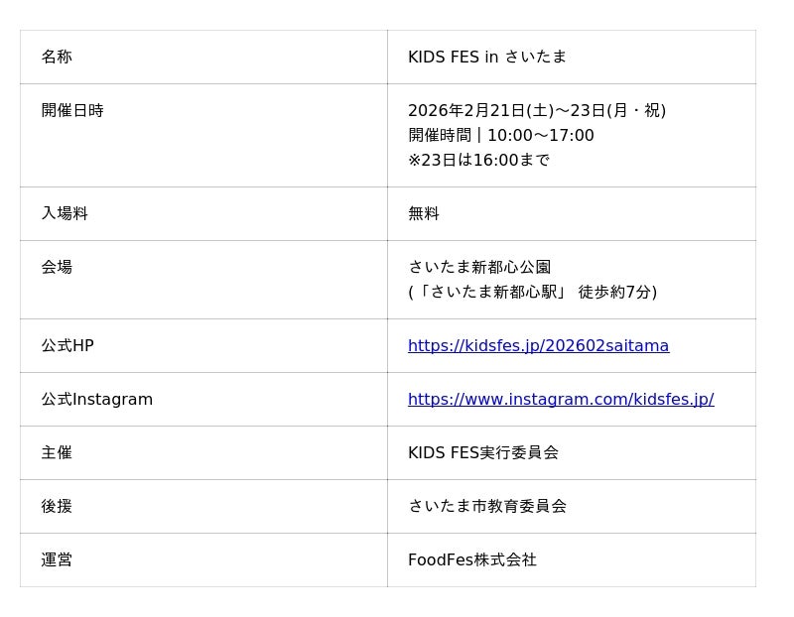This screenshot has width=794, height=617.
Task: Open the kidsfes.jp/202602saitama official site link
Action: pos(538,346)
